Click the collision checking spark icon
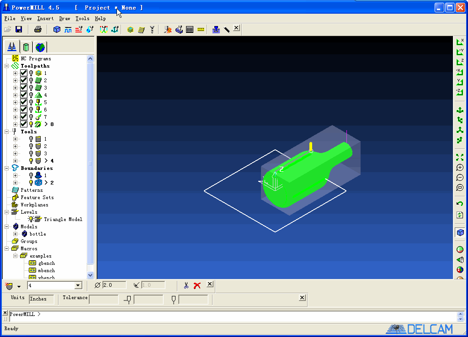Viewport: 468px width, 337px height. [168, 29]
